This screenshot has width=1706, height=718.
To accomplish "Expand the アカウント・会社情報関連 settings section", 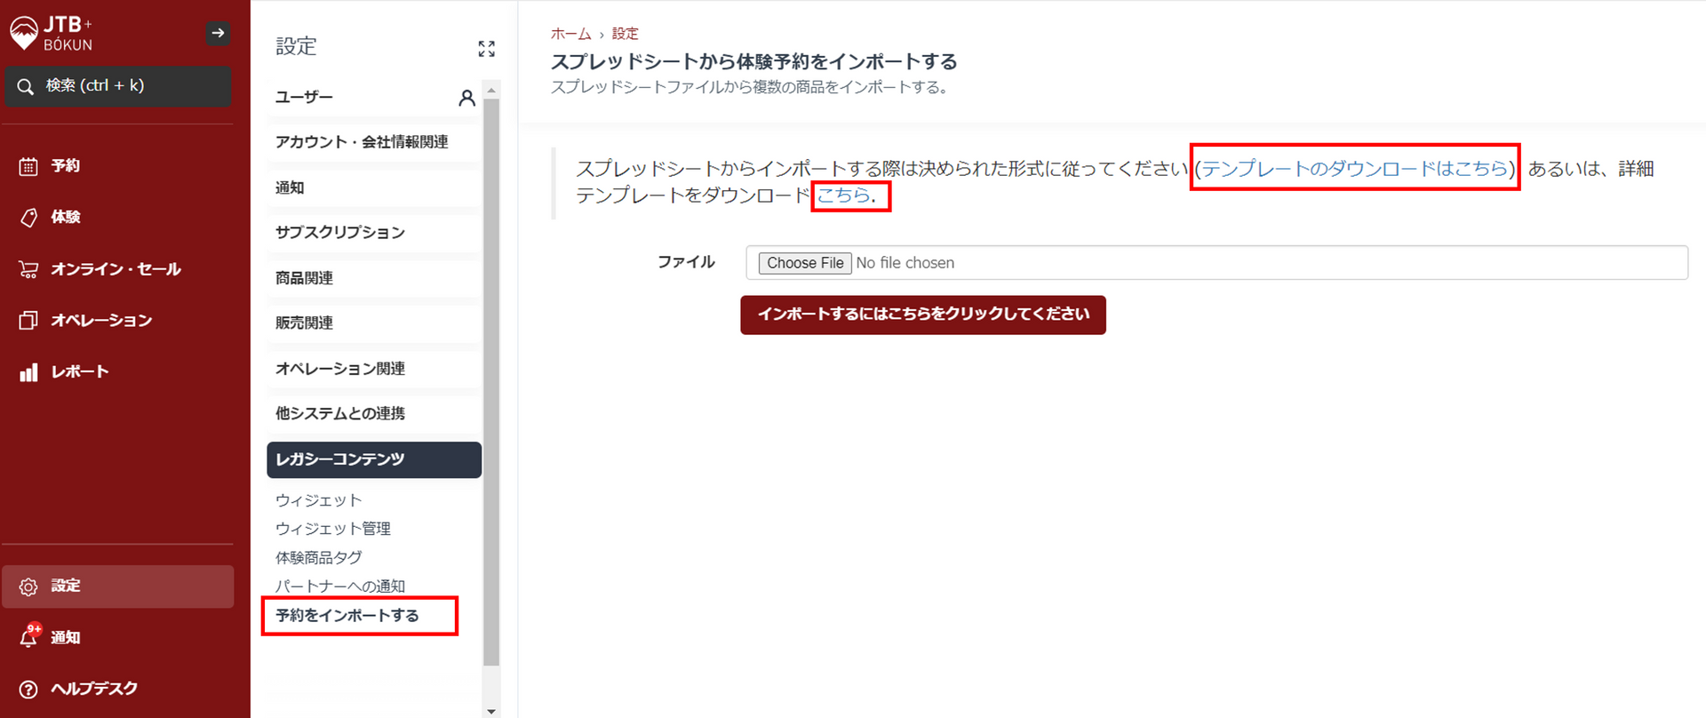I will pos(362,142).
